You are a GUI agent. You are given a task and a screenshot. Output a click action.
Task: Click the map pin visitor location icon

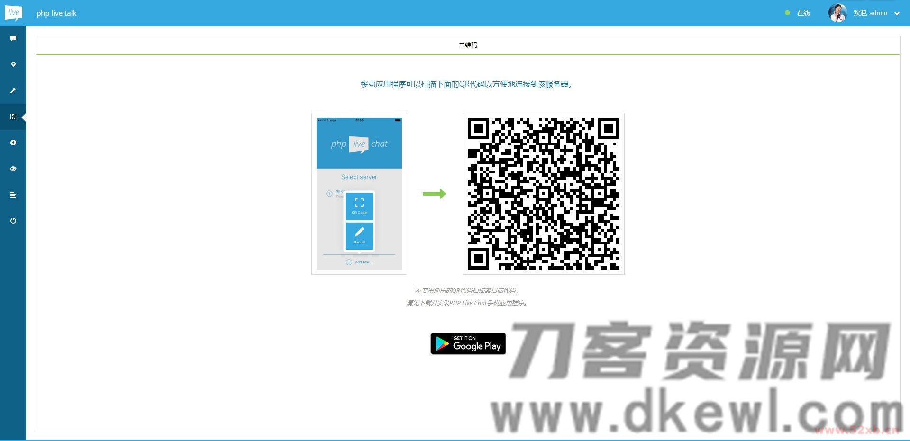click(x=13, y=64)
